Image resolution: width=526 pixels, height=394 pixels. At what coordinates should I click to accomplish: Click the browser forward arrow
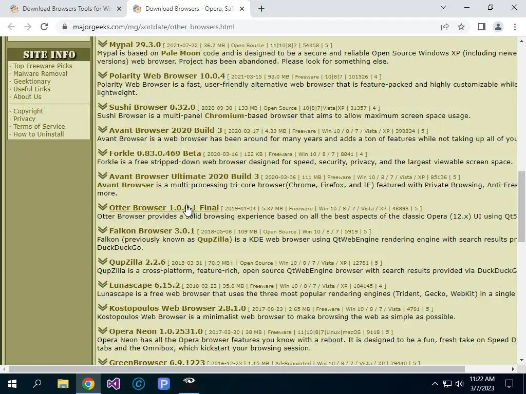point(28,27)
